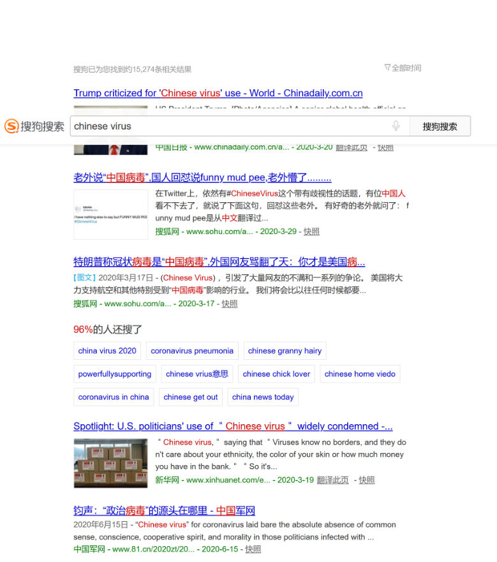Open 快照 for the 81.cn result
This screenshot has height=562, width=497.
click(x=253, y=549)
